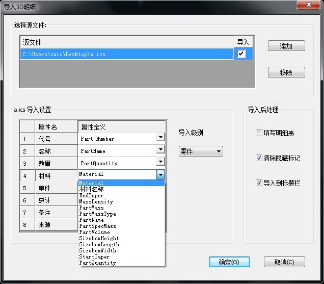Image resolution: width=324 pixels, height=284 pixels.
Task: Choose MassDensity from the dropdown list
Action: tap(121, 201)
